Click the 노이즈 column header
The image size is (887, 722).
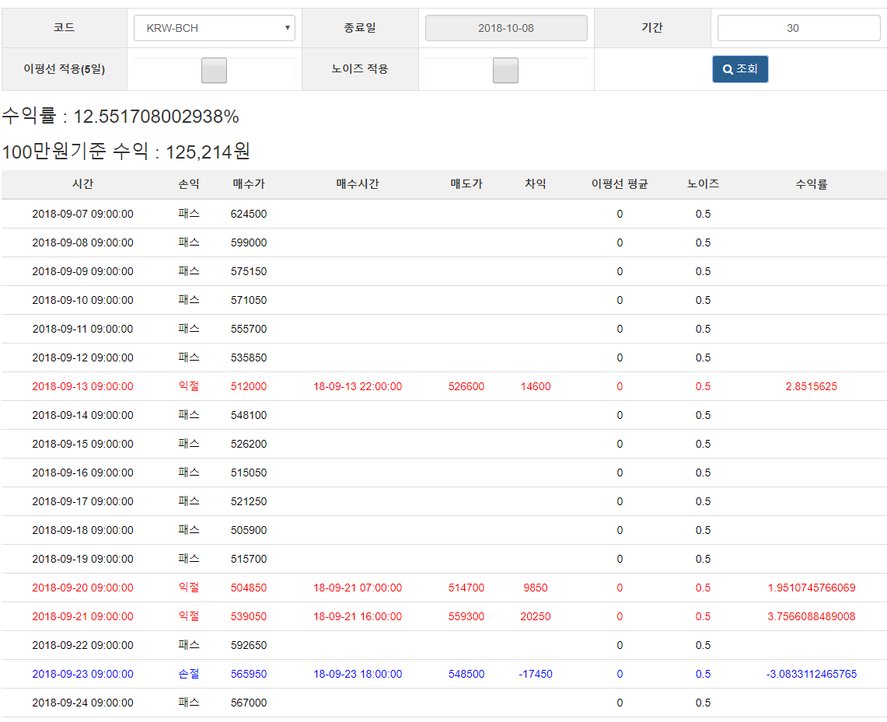tap(704, 183)
